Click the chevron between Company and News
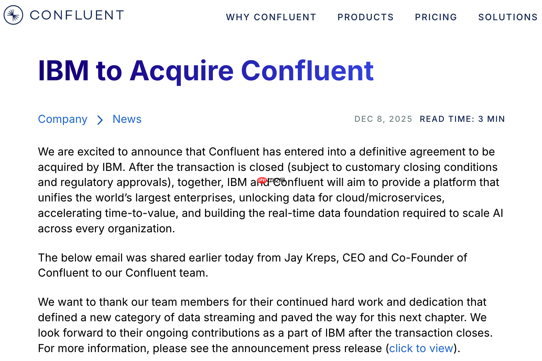The image size is (542, 361). (100, 120)
